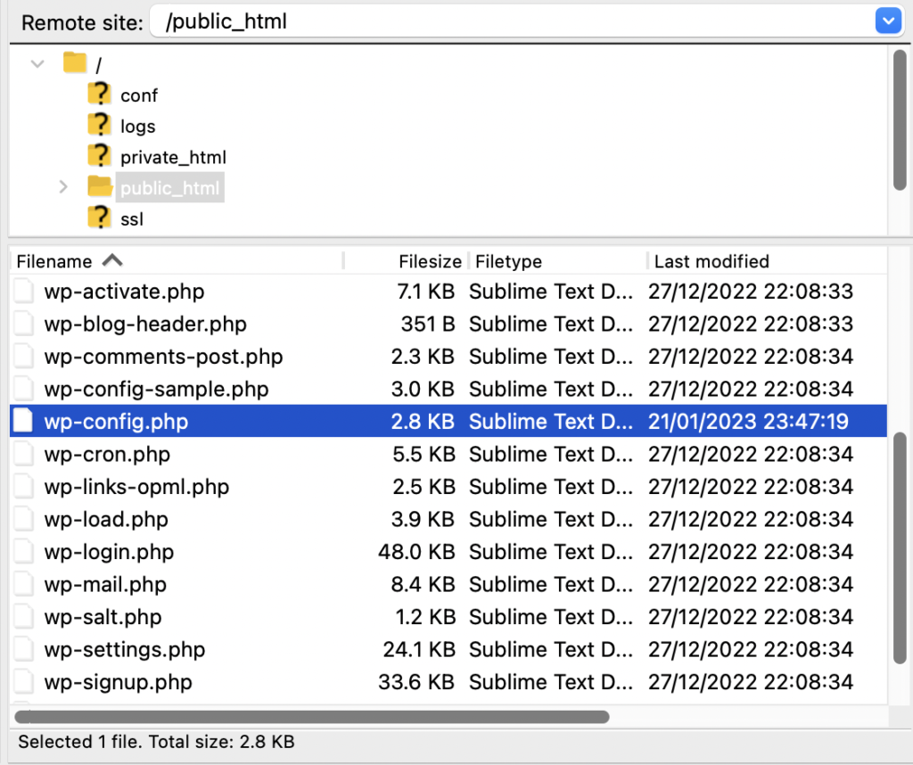This screenshot has height=765, width=913.
Task: Click the file list horizontal scrollbar
Action: [x=312, y=717]
